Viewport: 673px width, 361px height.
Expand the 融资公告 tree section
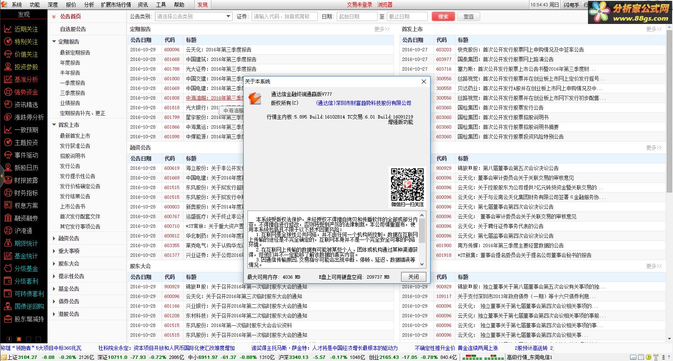click(54, 238)
